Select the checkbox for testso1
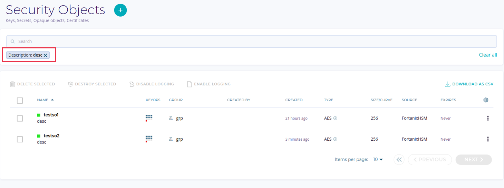The height and width of the screenshot is (188, 504). click(x=20, y=119)
